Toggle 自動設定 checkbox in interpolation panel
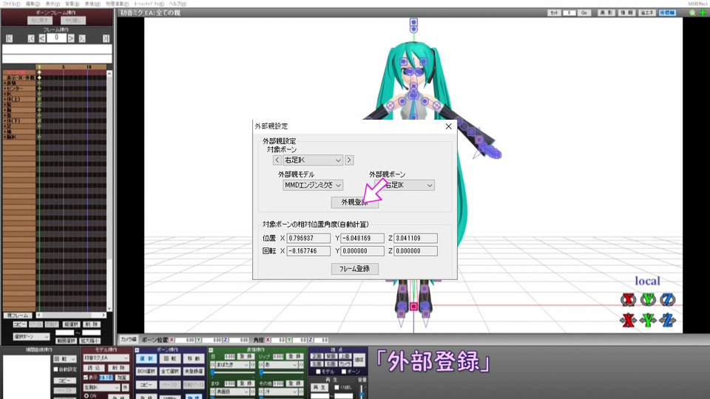 (56, 369)
